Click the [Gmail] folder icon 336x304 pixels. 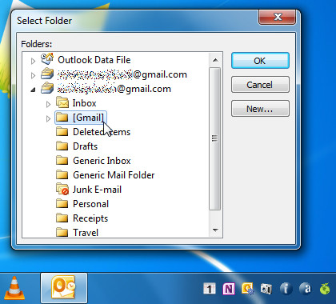click(62, 118)
